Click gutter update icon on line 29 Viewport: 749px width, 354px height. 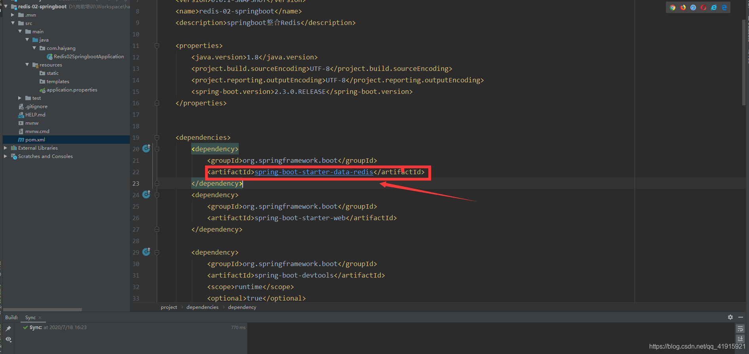[x=146, y=252]
